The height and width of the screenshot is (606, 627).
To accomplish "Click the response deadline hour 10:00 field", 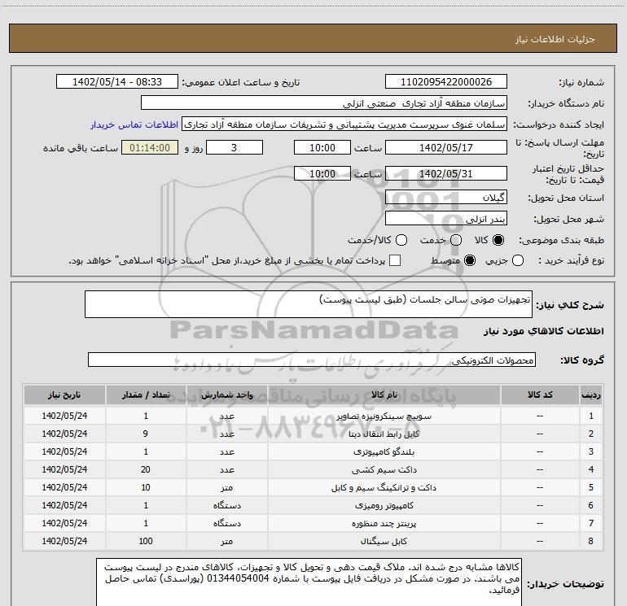I will point(322,147).
